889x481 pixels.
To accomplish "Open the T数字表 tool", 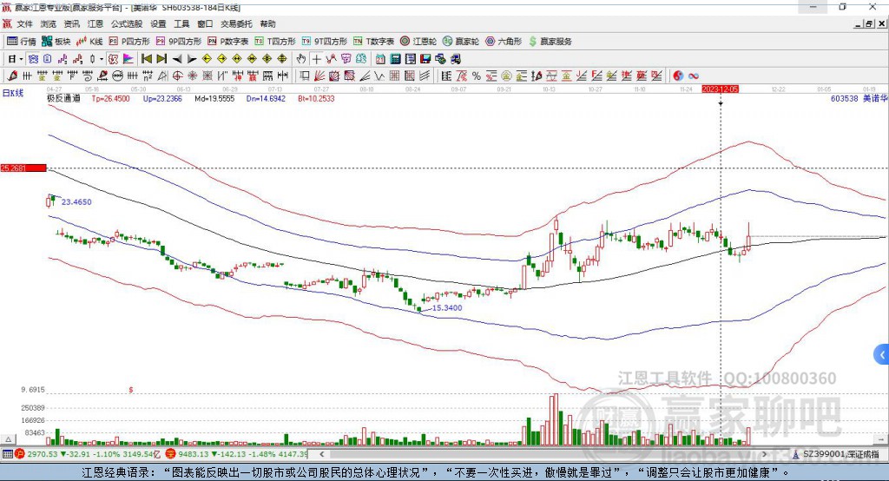I will coord(373,42).
